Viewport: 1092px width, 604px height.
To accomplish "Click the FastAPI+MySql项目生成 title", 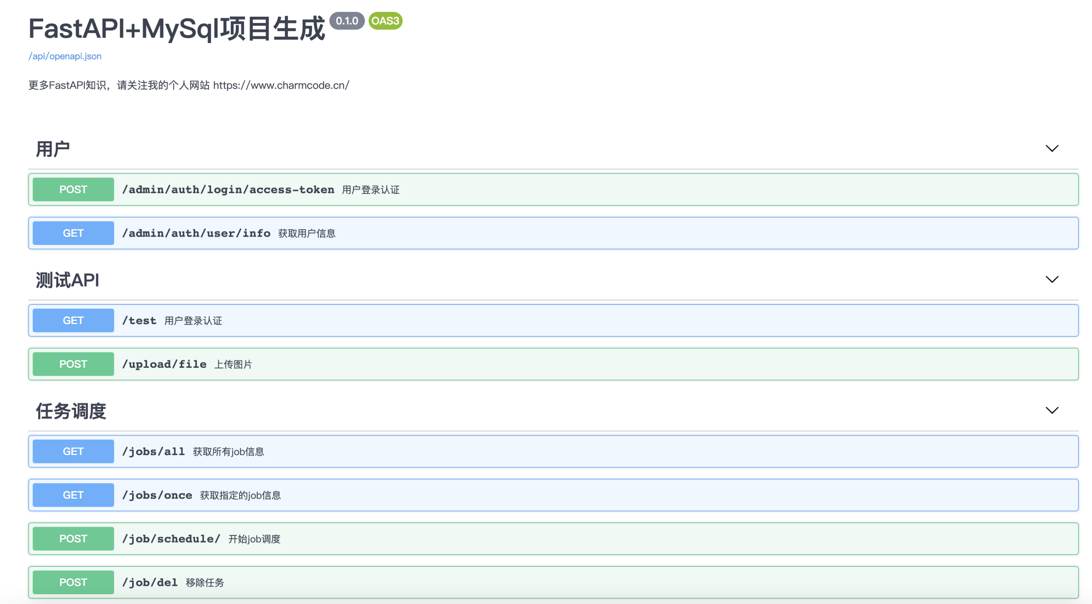I will tap(177, 29).
